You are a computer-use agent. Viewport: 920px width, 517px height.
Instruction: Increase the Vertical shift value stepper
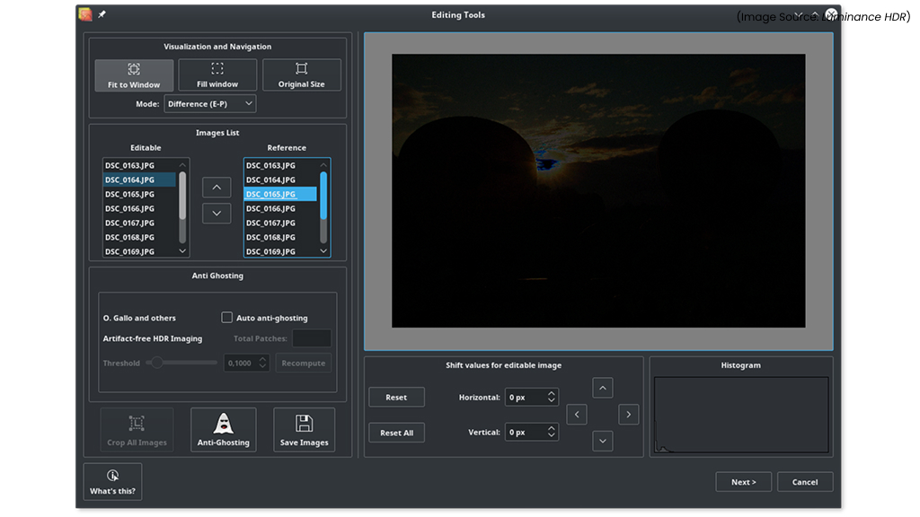(553, 428)
